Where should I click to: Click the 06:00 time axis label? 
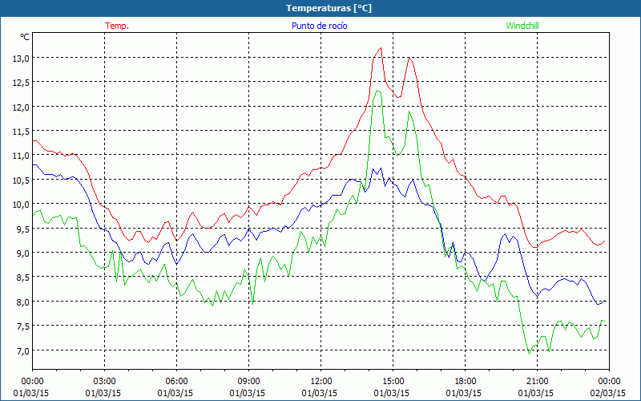pyautogui.click(x=176, y=382)
